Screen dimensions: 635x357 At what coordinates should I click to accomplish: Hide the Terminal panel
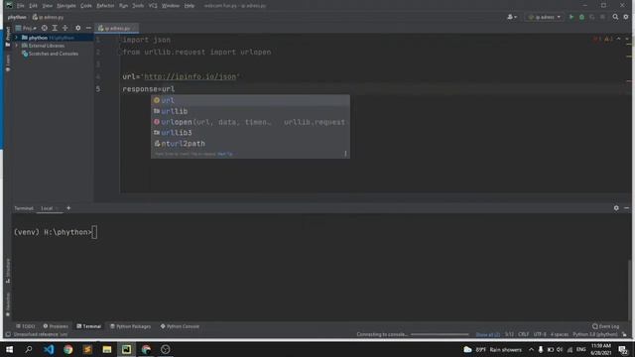point(626,208)
